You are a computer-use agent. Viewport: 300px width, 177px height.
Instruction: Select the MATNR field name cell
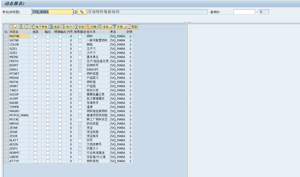[19, 36]
